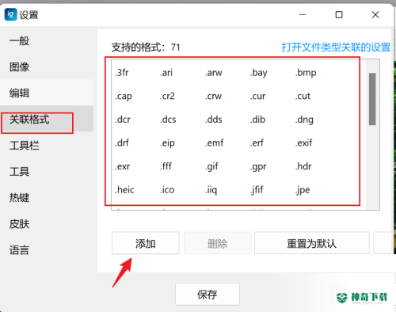Select the .drf format entry

122,143
